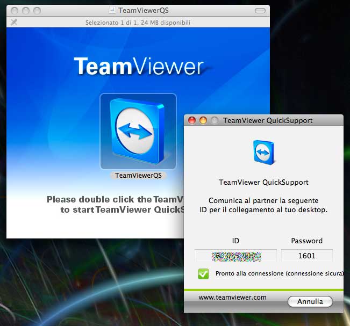Select the TeamViewerQS file name label

pos(138,176)
